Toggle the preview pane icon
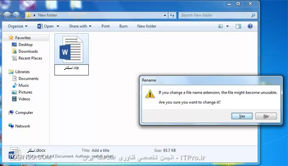Image resolution: width=288 pixels, height=166 pixels. pyautogui.click(x=238, y=26)
